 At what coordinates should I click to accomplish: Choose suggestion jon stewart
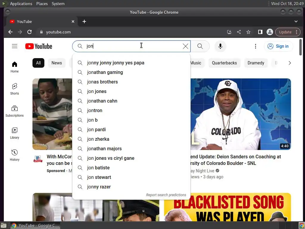pyautogui.click(x=131, y=177)
